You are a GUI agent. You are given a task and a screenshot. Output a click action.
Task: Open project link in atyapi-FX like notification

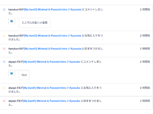click(51, 101)
